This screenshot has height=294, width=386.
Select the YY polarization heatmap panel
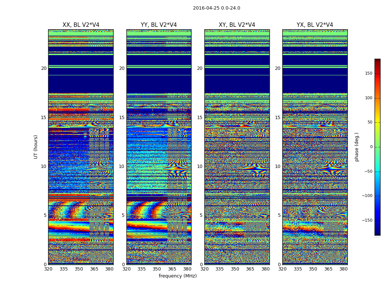[159, 147]
